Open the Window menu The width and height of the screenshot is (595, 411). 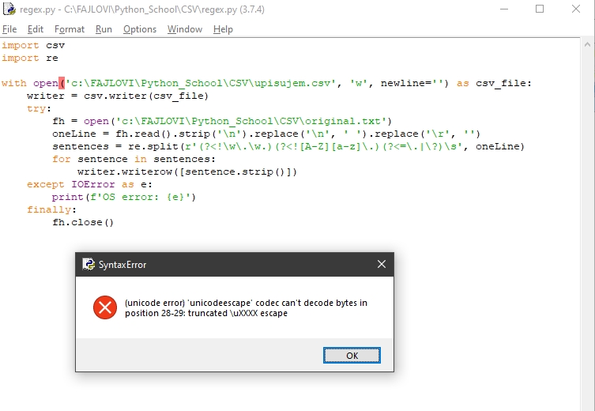click(185, 29)
